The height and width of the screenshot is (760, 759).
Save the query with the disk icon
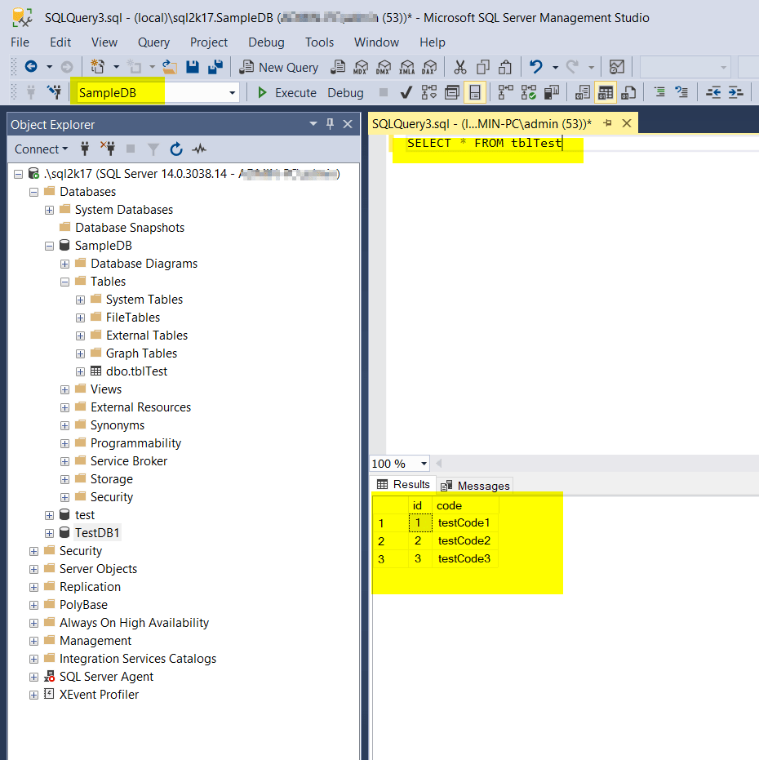click(194, 66)
